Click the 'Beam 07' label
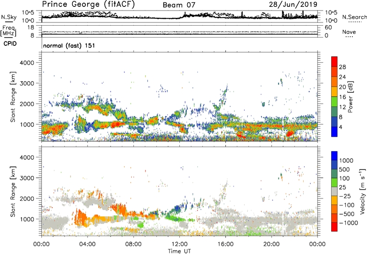 (179, 5)
